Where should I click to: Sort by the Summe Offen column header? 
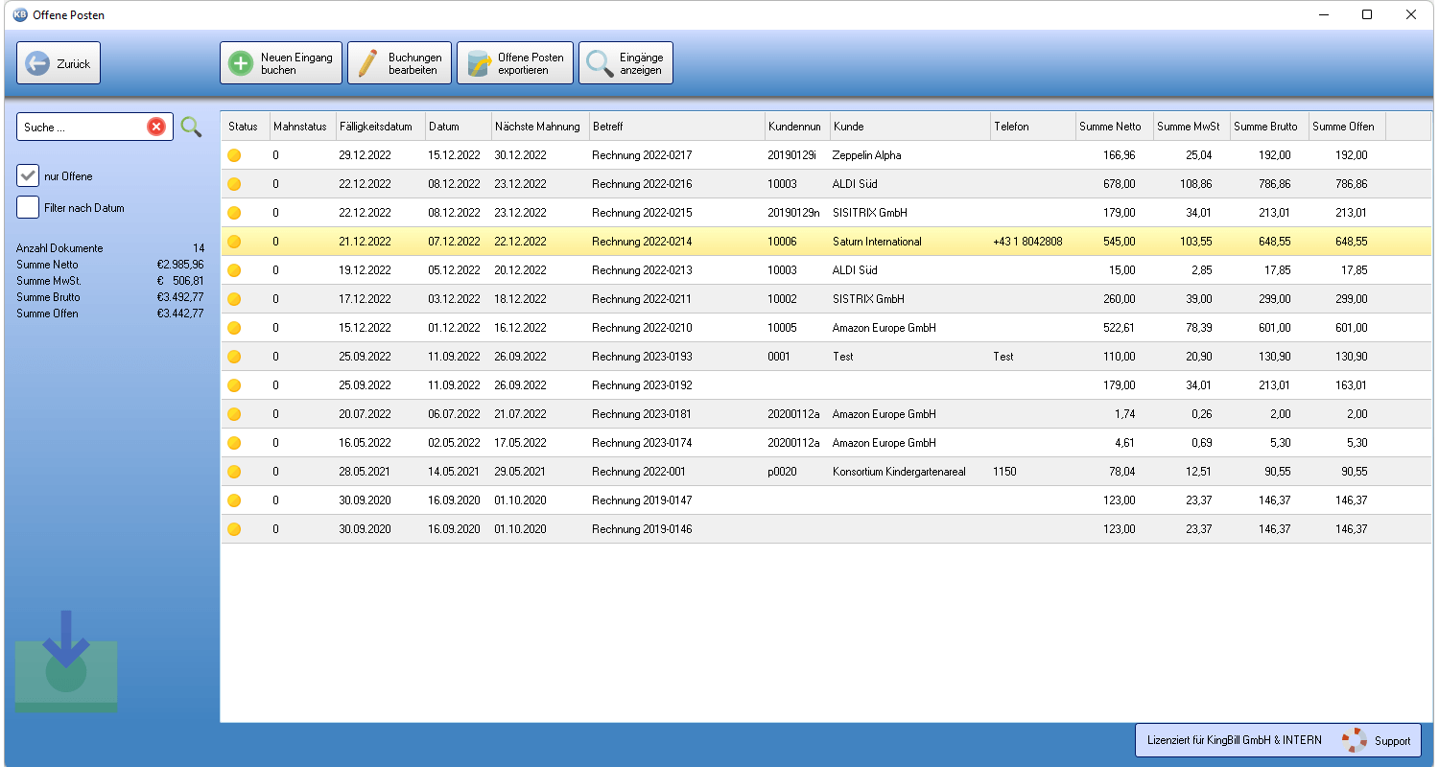[x=1347, y=127]
